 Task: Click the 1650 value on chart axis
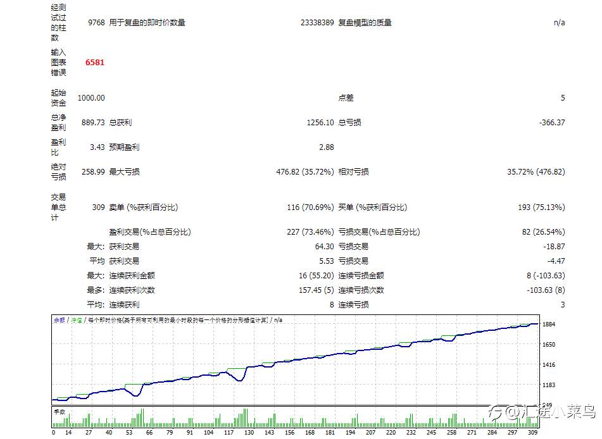[549, 345]
